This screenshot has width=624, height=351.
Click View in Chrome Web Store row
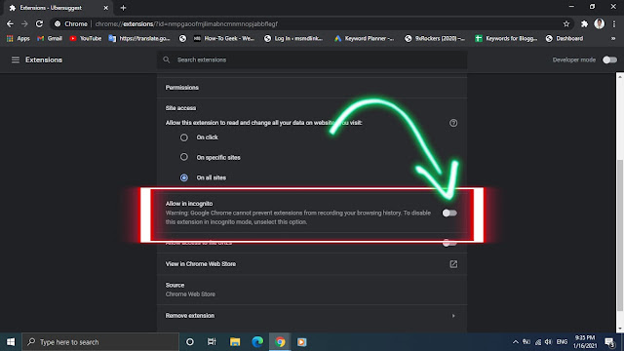pyautogui.click(x=312, y=264)
